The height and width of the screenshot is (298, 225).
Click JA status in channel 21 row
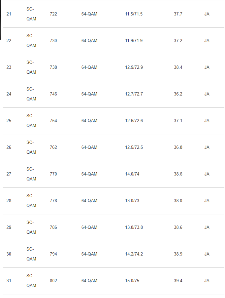point(207,14)
